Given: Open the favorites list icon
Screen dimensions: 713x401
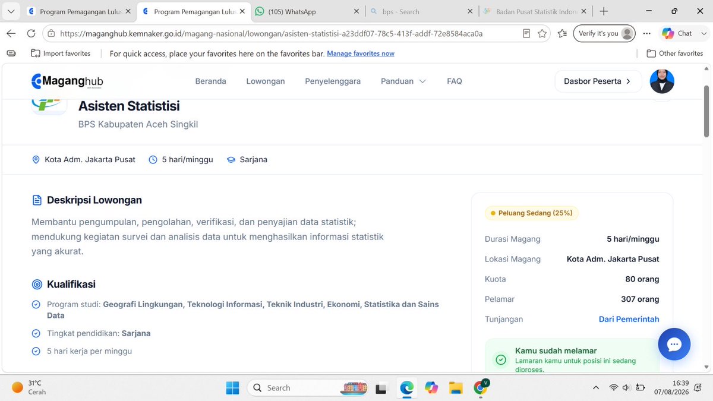Looking at the screenshot, I should tap(562, 34).
